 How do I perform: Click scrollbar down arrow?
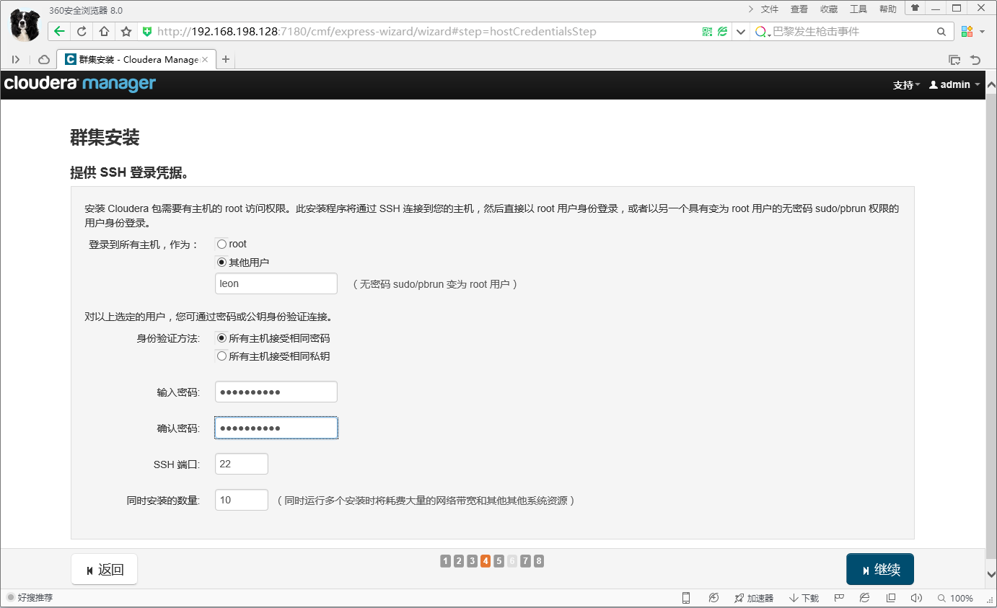(x=991, y=575)
